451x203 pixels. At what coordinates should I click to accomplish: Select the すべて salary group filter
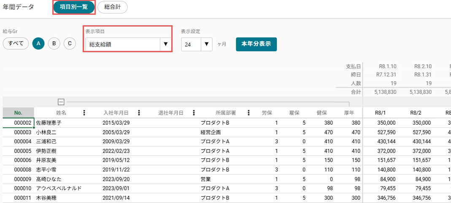16,44
